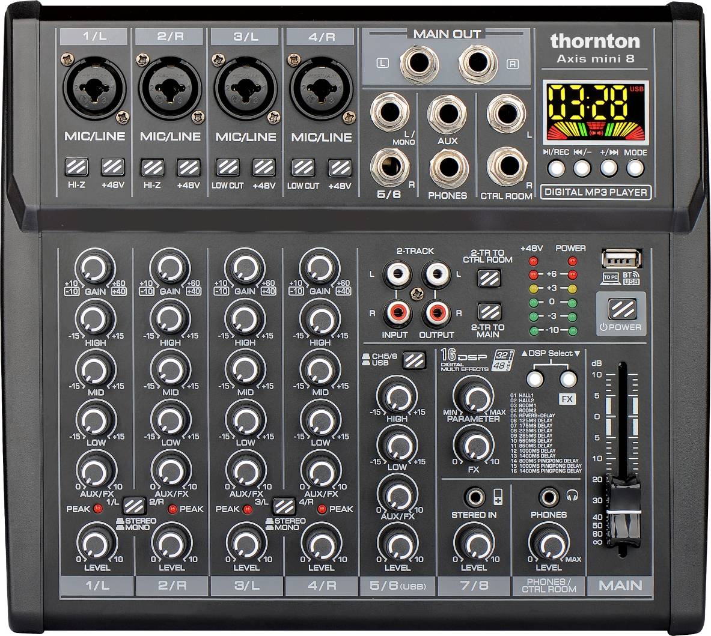Click the MAIN OUT left jack
Screen dimensions: 711x636
point(420,63)
